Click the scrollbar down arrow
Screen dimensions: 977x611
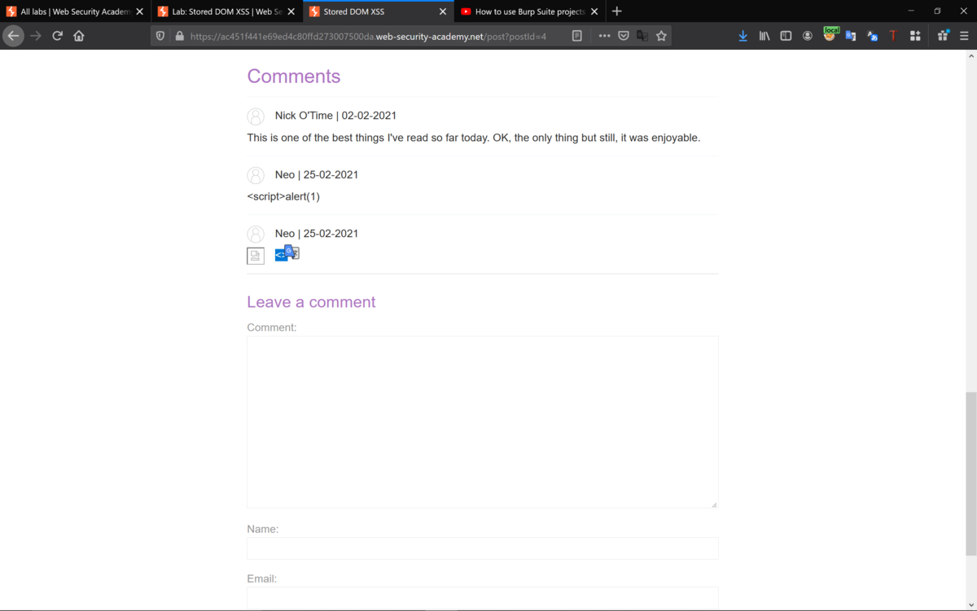(x=970, y=604)
